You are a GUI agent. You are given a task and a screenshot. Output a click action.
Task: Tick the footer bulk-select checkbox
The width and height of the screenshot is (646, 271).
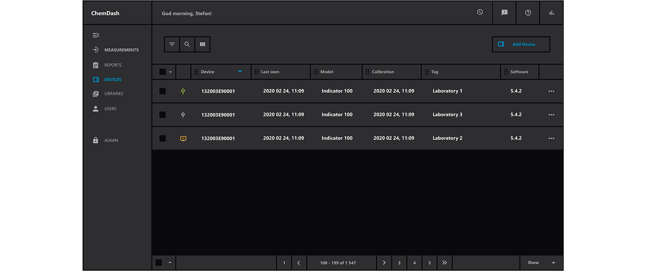[158, 262]
